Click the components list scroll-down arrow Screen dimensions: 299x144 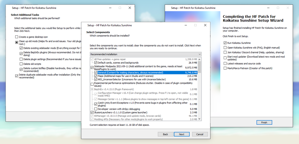(x=200, y=119)
